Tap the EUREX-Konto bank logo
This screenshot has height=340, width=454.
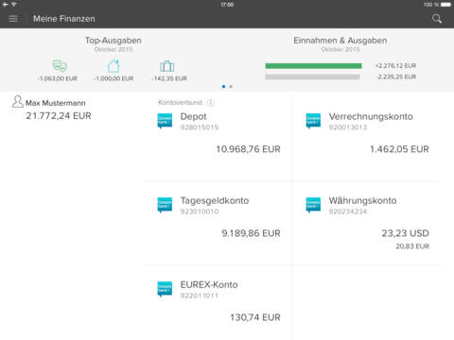165,289
